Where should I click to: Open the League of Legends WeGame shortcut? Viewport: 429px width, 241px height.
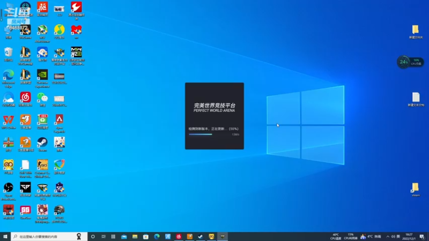click(25, 56)
